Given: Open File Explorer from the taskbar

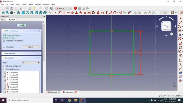Looking at the screenshot, I should coord(76,100).
